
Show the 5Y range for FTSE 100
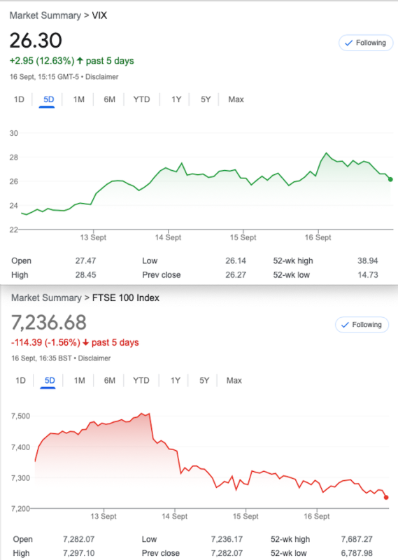pyautogui.click(x=204, y=380)
